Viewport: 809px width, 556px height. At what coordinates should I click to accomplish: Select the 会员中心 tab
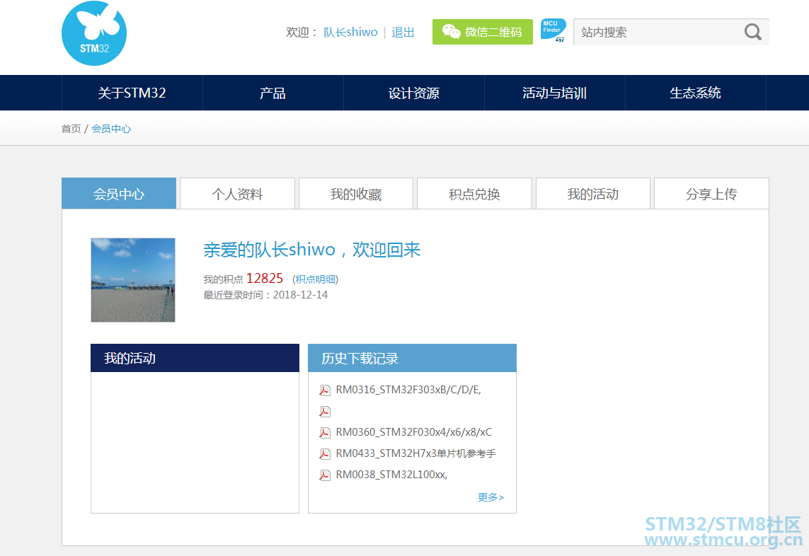click(x=119, y=193)
